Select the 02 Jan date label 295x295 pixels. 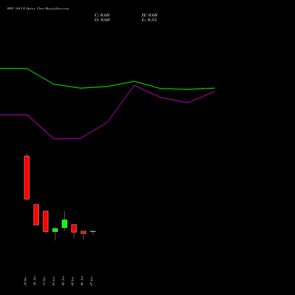tap(63, 281)
